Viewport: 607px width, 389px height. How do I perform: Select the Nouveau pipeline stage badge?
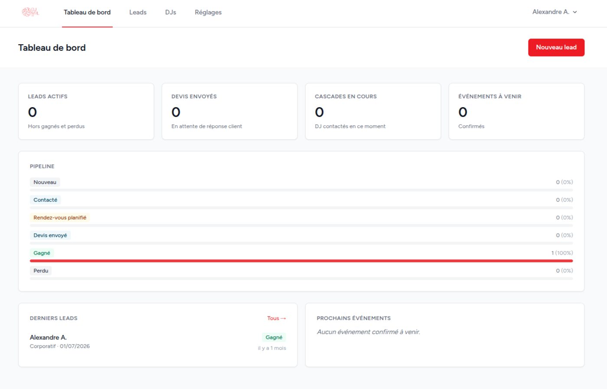(45, 182)
